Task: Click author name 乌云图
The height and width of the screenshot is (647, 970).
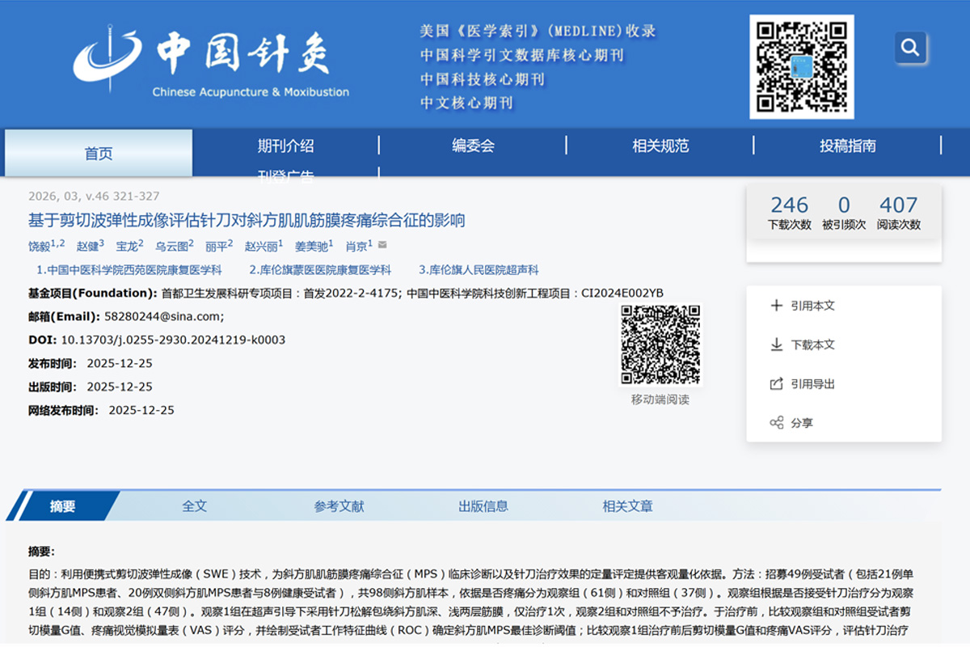Action: (x=172, y=246)
